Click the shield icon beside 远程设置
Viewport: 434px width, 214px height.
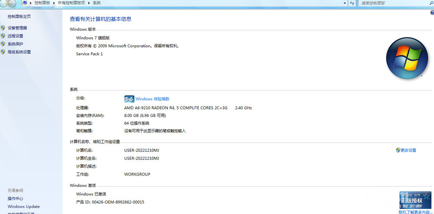tap(3, 36)
